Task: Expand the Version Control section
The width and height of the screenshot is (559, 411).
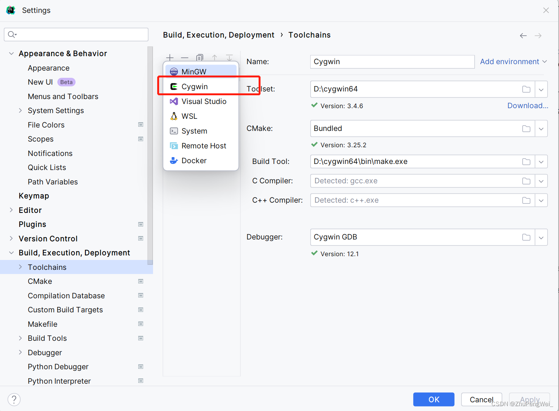Action: point(11,238)
